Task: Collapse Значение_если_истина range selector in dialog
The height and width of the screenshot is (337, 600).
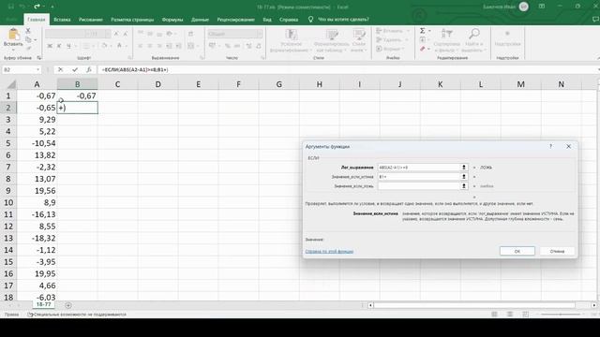Action: click(464, 177)
